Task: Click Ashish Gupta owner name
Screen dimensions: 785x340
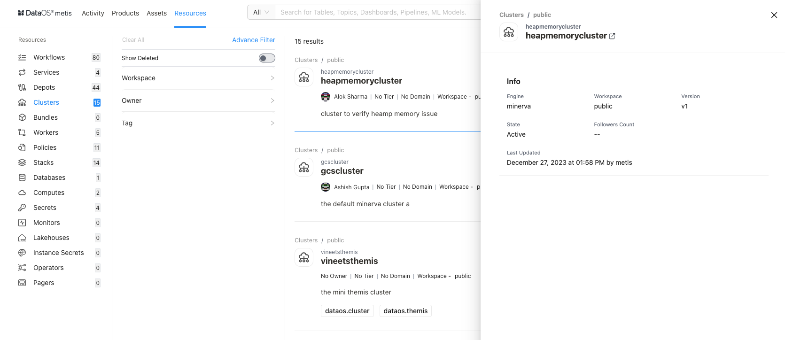Action: click(x=352, y=187)
